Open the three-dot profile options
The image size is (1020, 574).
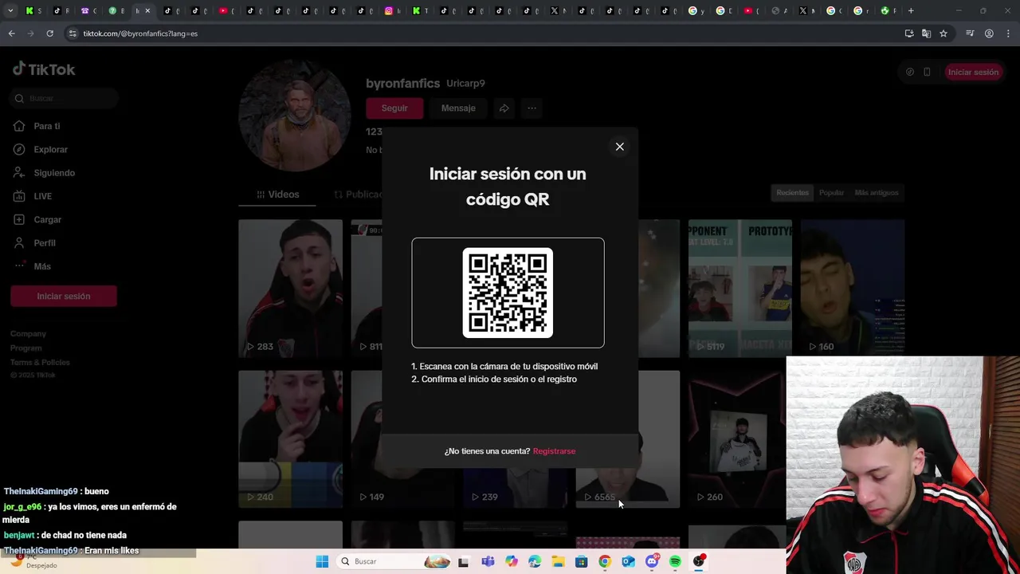pos(532,108)
